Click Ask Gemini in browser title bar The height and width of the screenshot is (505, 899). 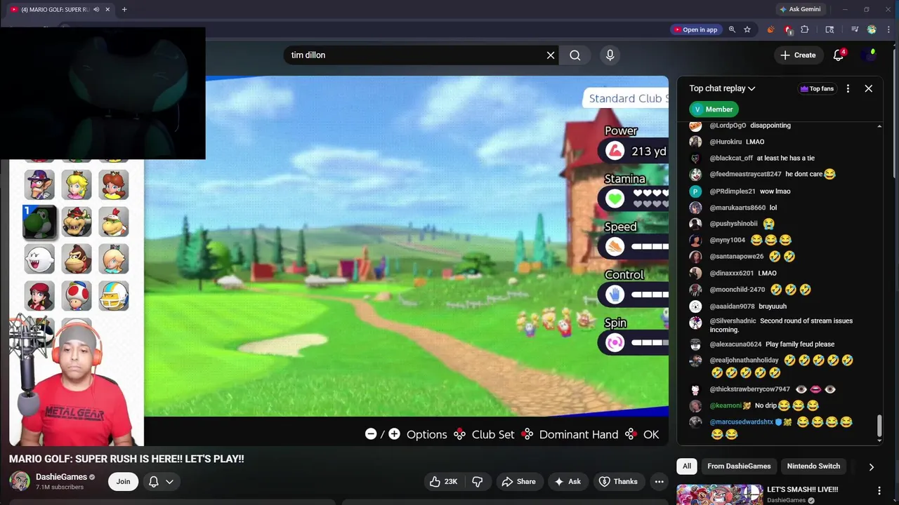coord(799,9)
